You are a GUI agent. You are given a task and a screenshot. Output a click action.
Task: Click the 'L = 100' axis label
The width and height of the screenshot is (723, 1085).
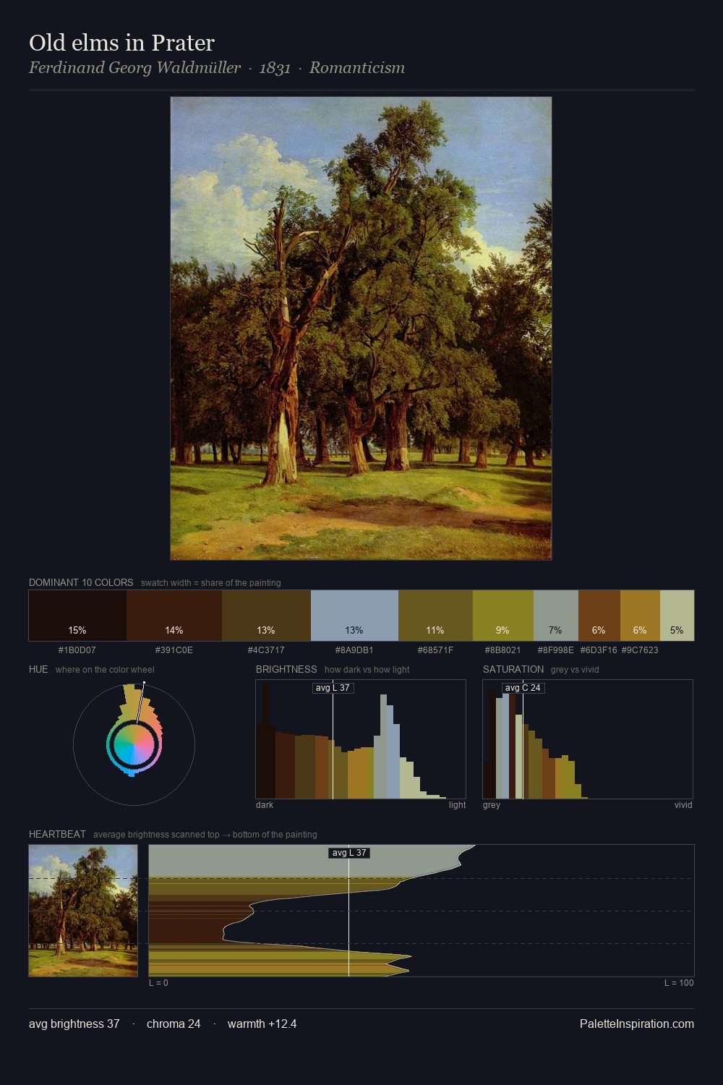(679, 983)
